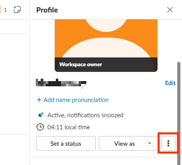Click the Profile panel heading

[x=47, y=10]
